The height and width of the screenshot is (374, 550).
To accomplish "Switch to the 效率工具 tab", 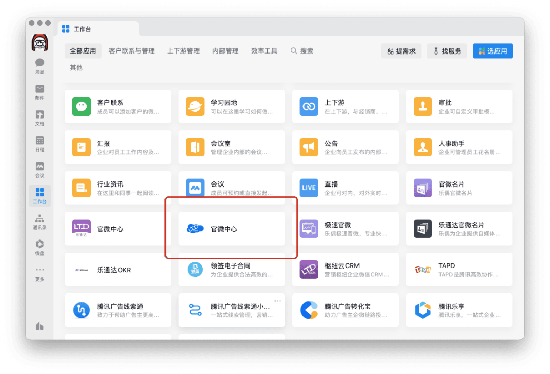I will 264,51.
